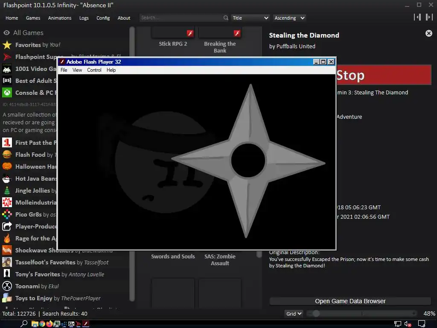Image resolution: width=437 pixels, height=328 pixels.
Task: Click the Tony's Favorites playlist icon
Action: click(7, 274)
